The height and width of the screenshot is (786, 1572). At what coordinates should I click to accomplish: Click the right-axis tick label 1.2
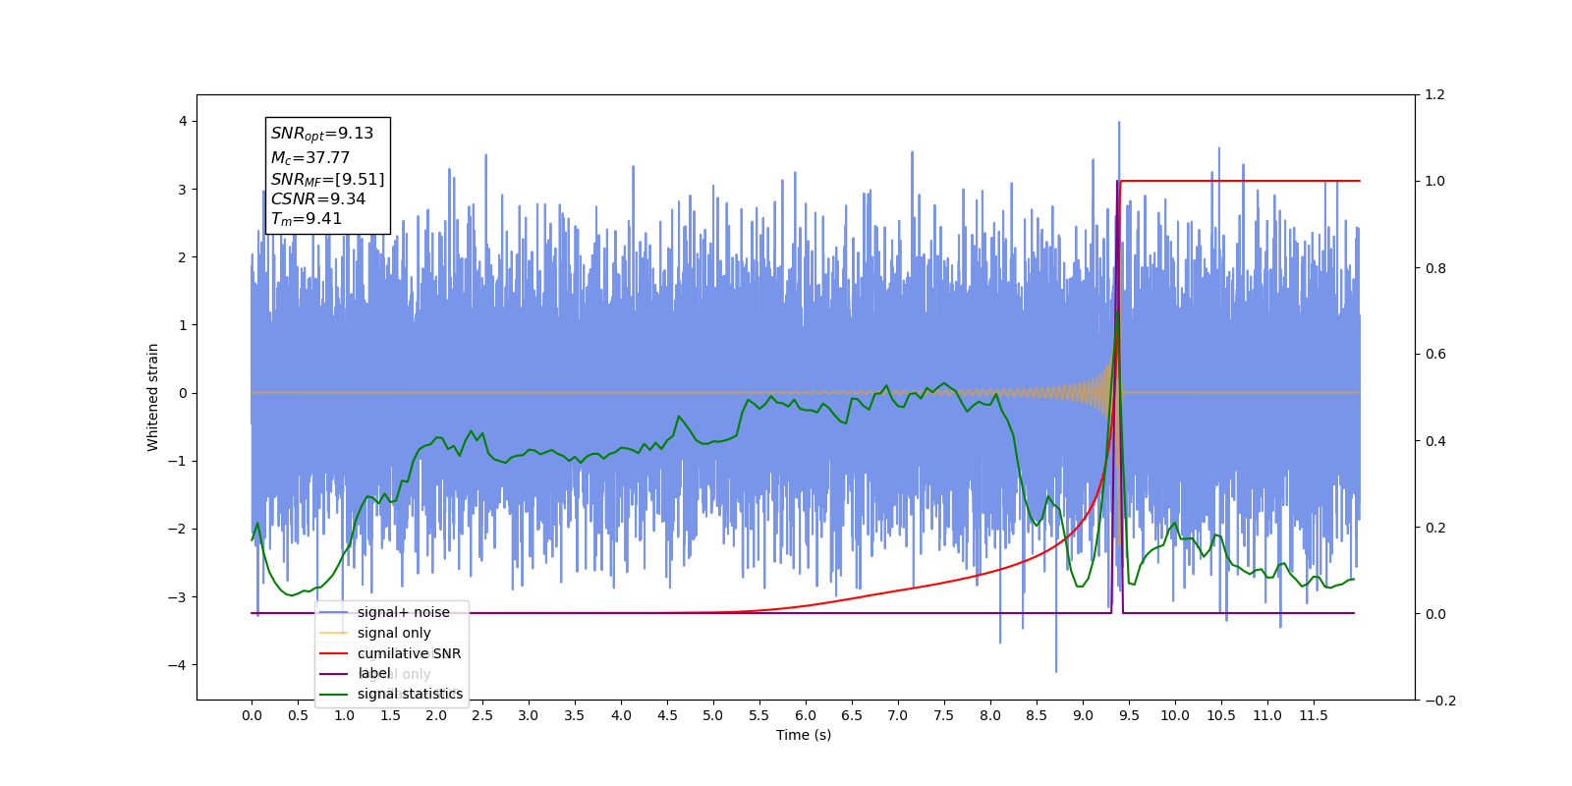(x=1435, y=95)
